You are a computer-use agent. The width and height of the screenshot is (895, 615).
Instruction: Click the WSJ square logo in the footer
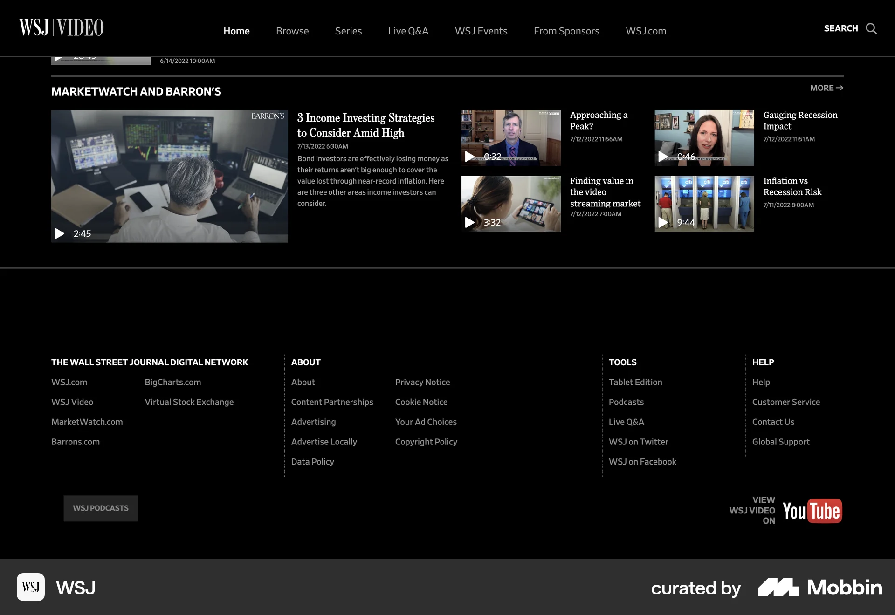tap(30, 588)
